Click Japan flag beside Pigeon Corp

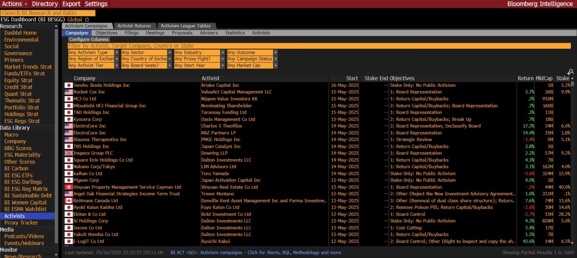tap(69, 180)
